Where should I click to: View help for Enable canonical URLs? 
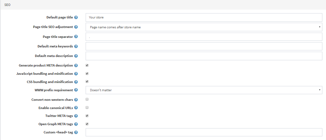76,108
